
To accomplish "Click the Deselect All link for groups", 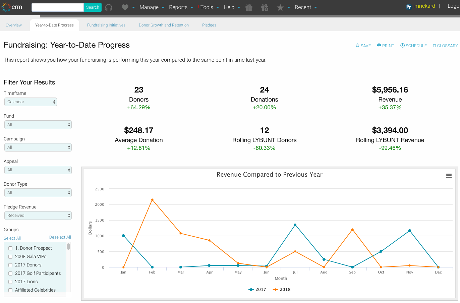I will [60, 238].
